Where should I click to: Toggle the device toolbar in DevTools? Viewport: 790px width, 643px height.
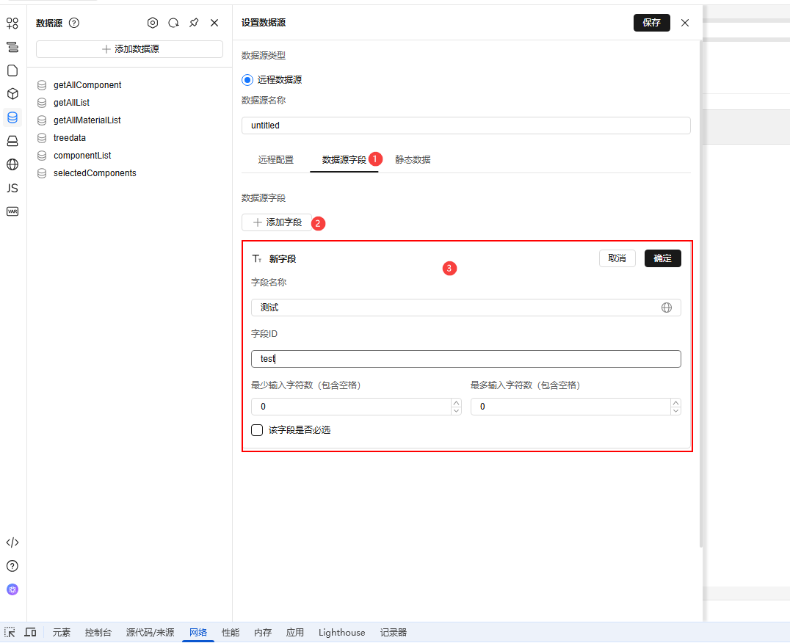point(30,632)
